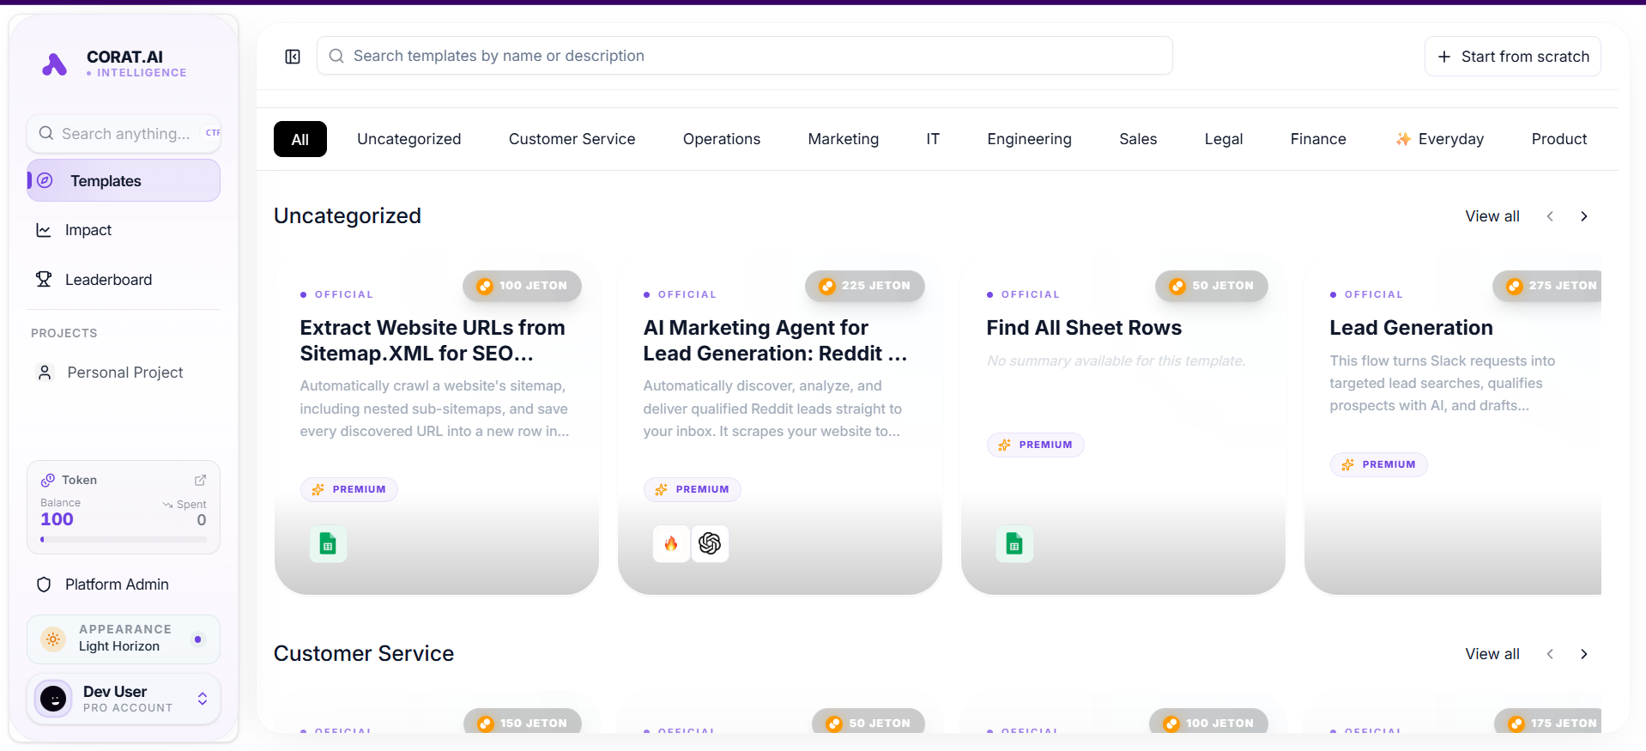This screenshot has width=1646, height=751.
Task: Open the Sales category tab
Action: click(1138, 139)
